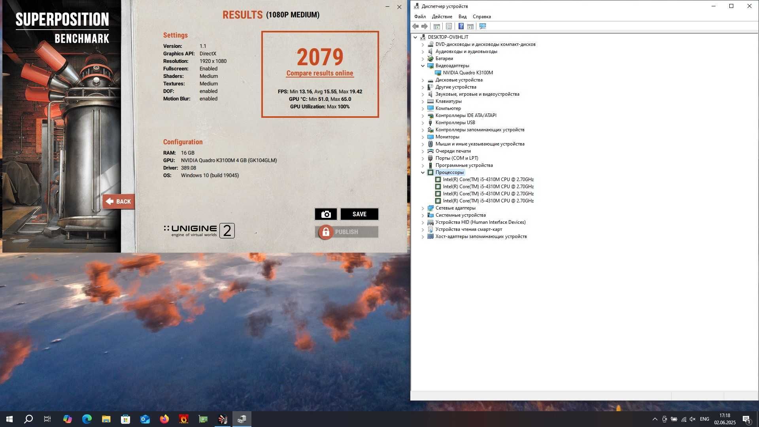
Task: Open the notification center icon
Action: 746,419
